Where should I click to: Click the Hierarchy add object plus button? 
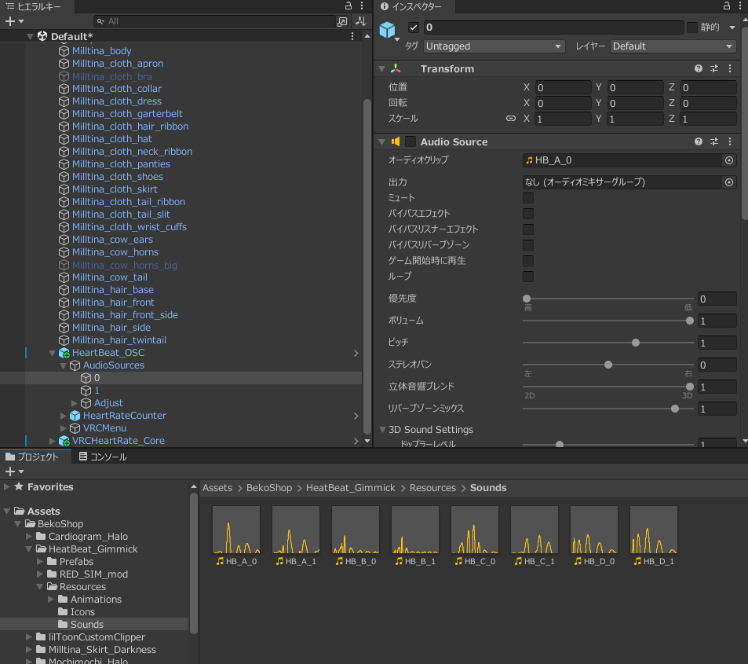pyautogui.click(x=10, y=21)
